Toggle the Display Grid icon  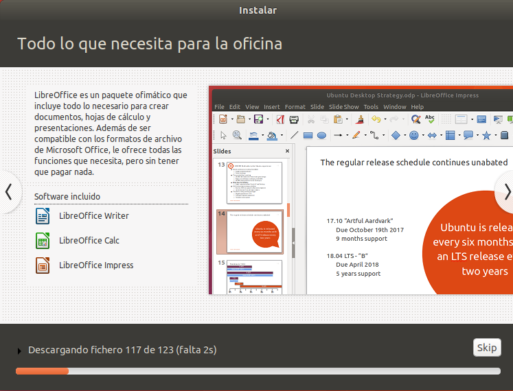(x=446, y=119)
